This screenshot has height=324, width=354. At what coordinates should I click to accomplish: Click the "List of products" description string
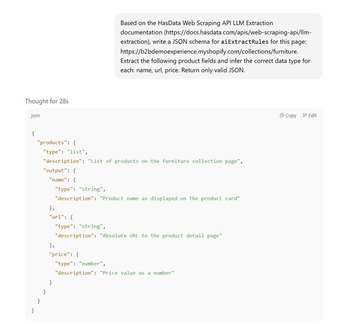[166, 161]
